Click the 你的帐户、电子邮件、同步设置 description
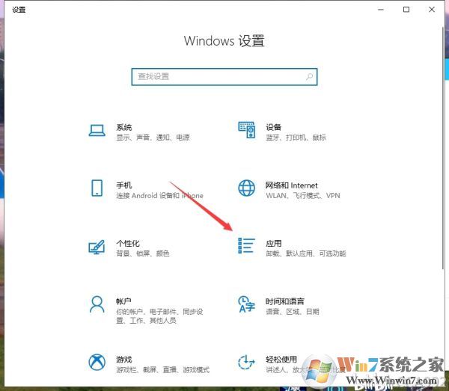The image size is (449, 391). pyautogui.click(x=159, y=315)
